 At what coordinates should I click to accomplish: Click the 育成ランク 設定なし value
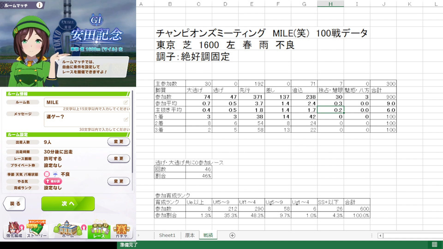pyautogui.click(x=53, y=188)
